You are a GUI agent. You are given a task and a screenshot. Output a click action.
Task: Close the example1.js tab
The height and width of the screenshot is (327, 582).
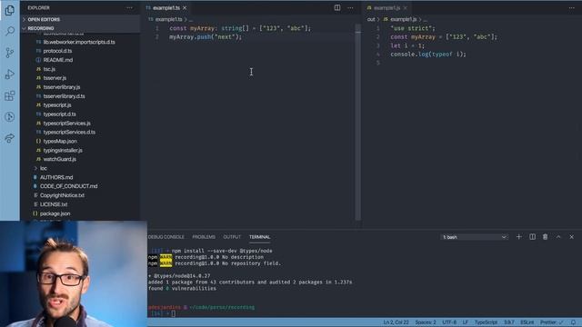tap(405, 8)
